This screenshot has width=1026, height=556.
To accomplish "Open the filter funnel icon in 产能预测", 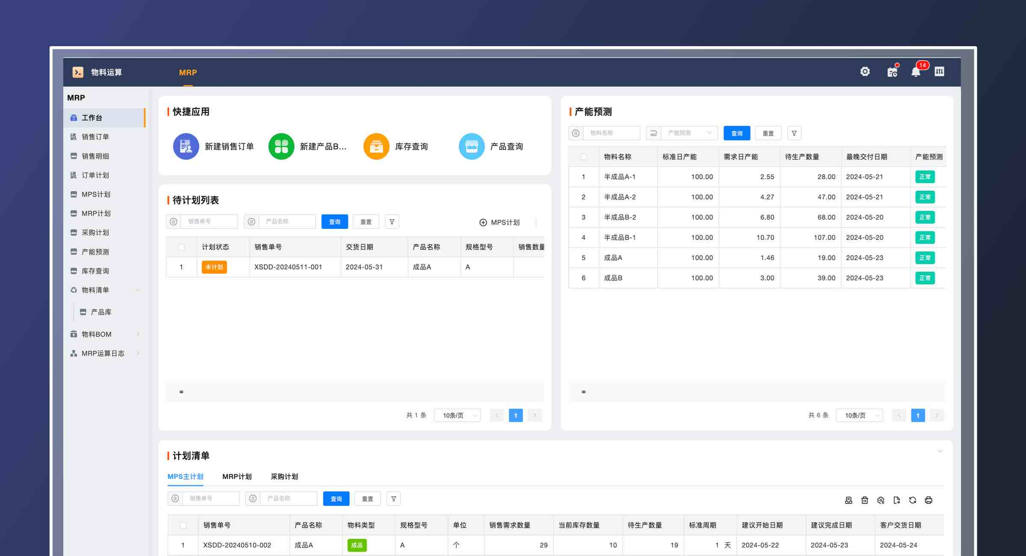I will (x=794, y=133).
